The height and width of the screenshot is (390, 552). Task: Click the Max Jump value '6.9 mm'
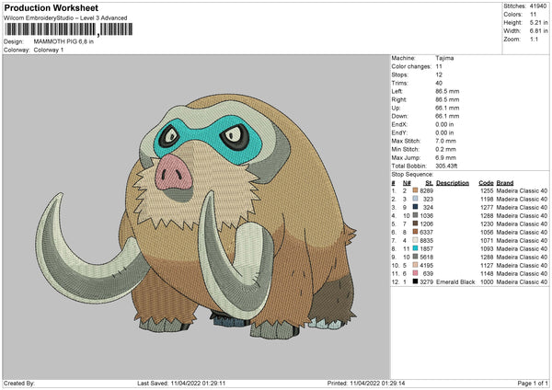[445, 157]
